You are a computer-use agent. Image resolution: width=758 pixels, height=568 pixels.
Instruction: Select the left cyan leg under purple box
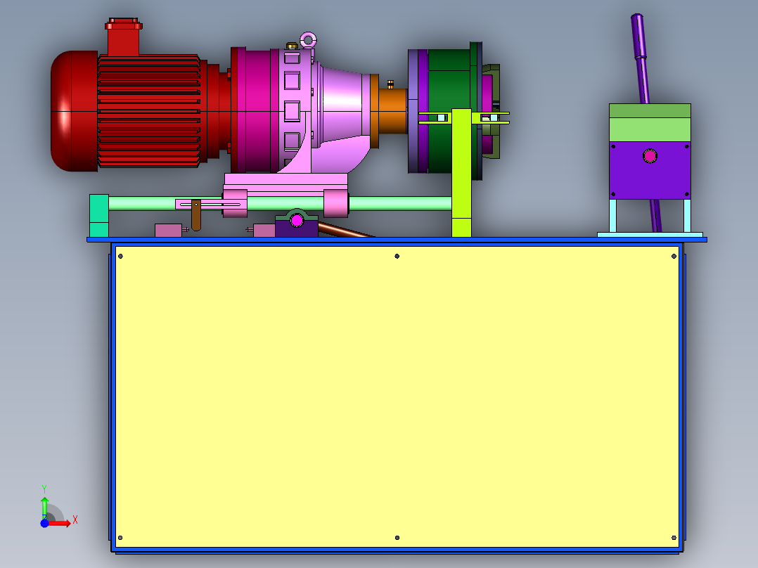(x=613, y=216)
